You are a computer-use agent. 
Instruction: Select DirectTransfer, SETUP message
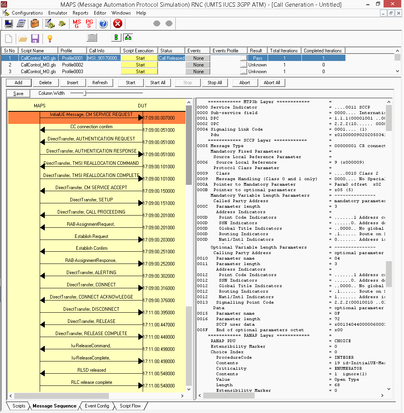click(x=91, y=200)
